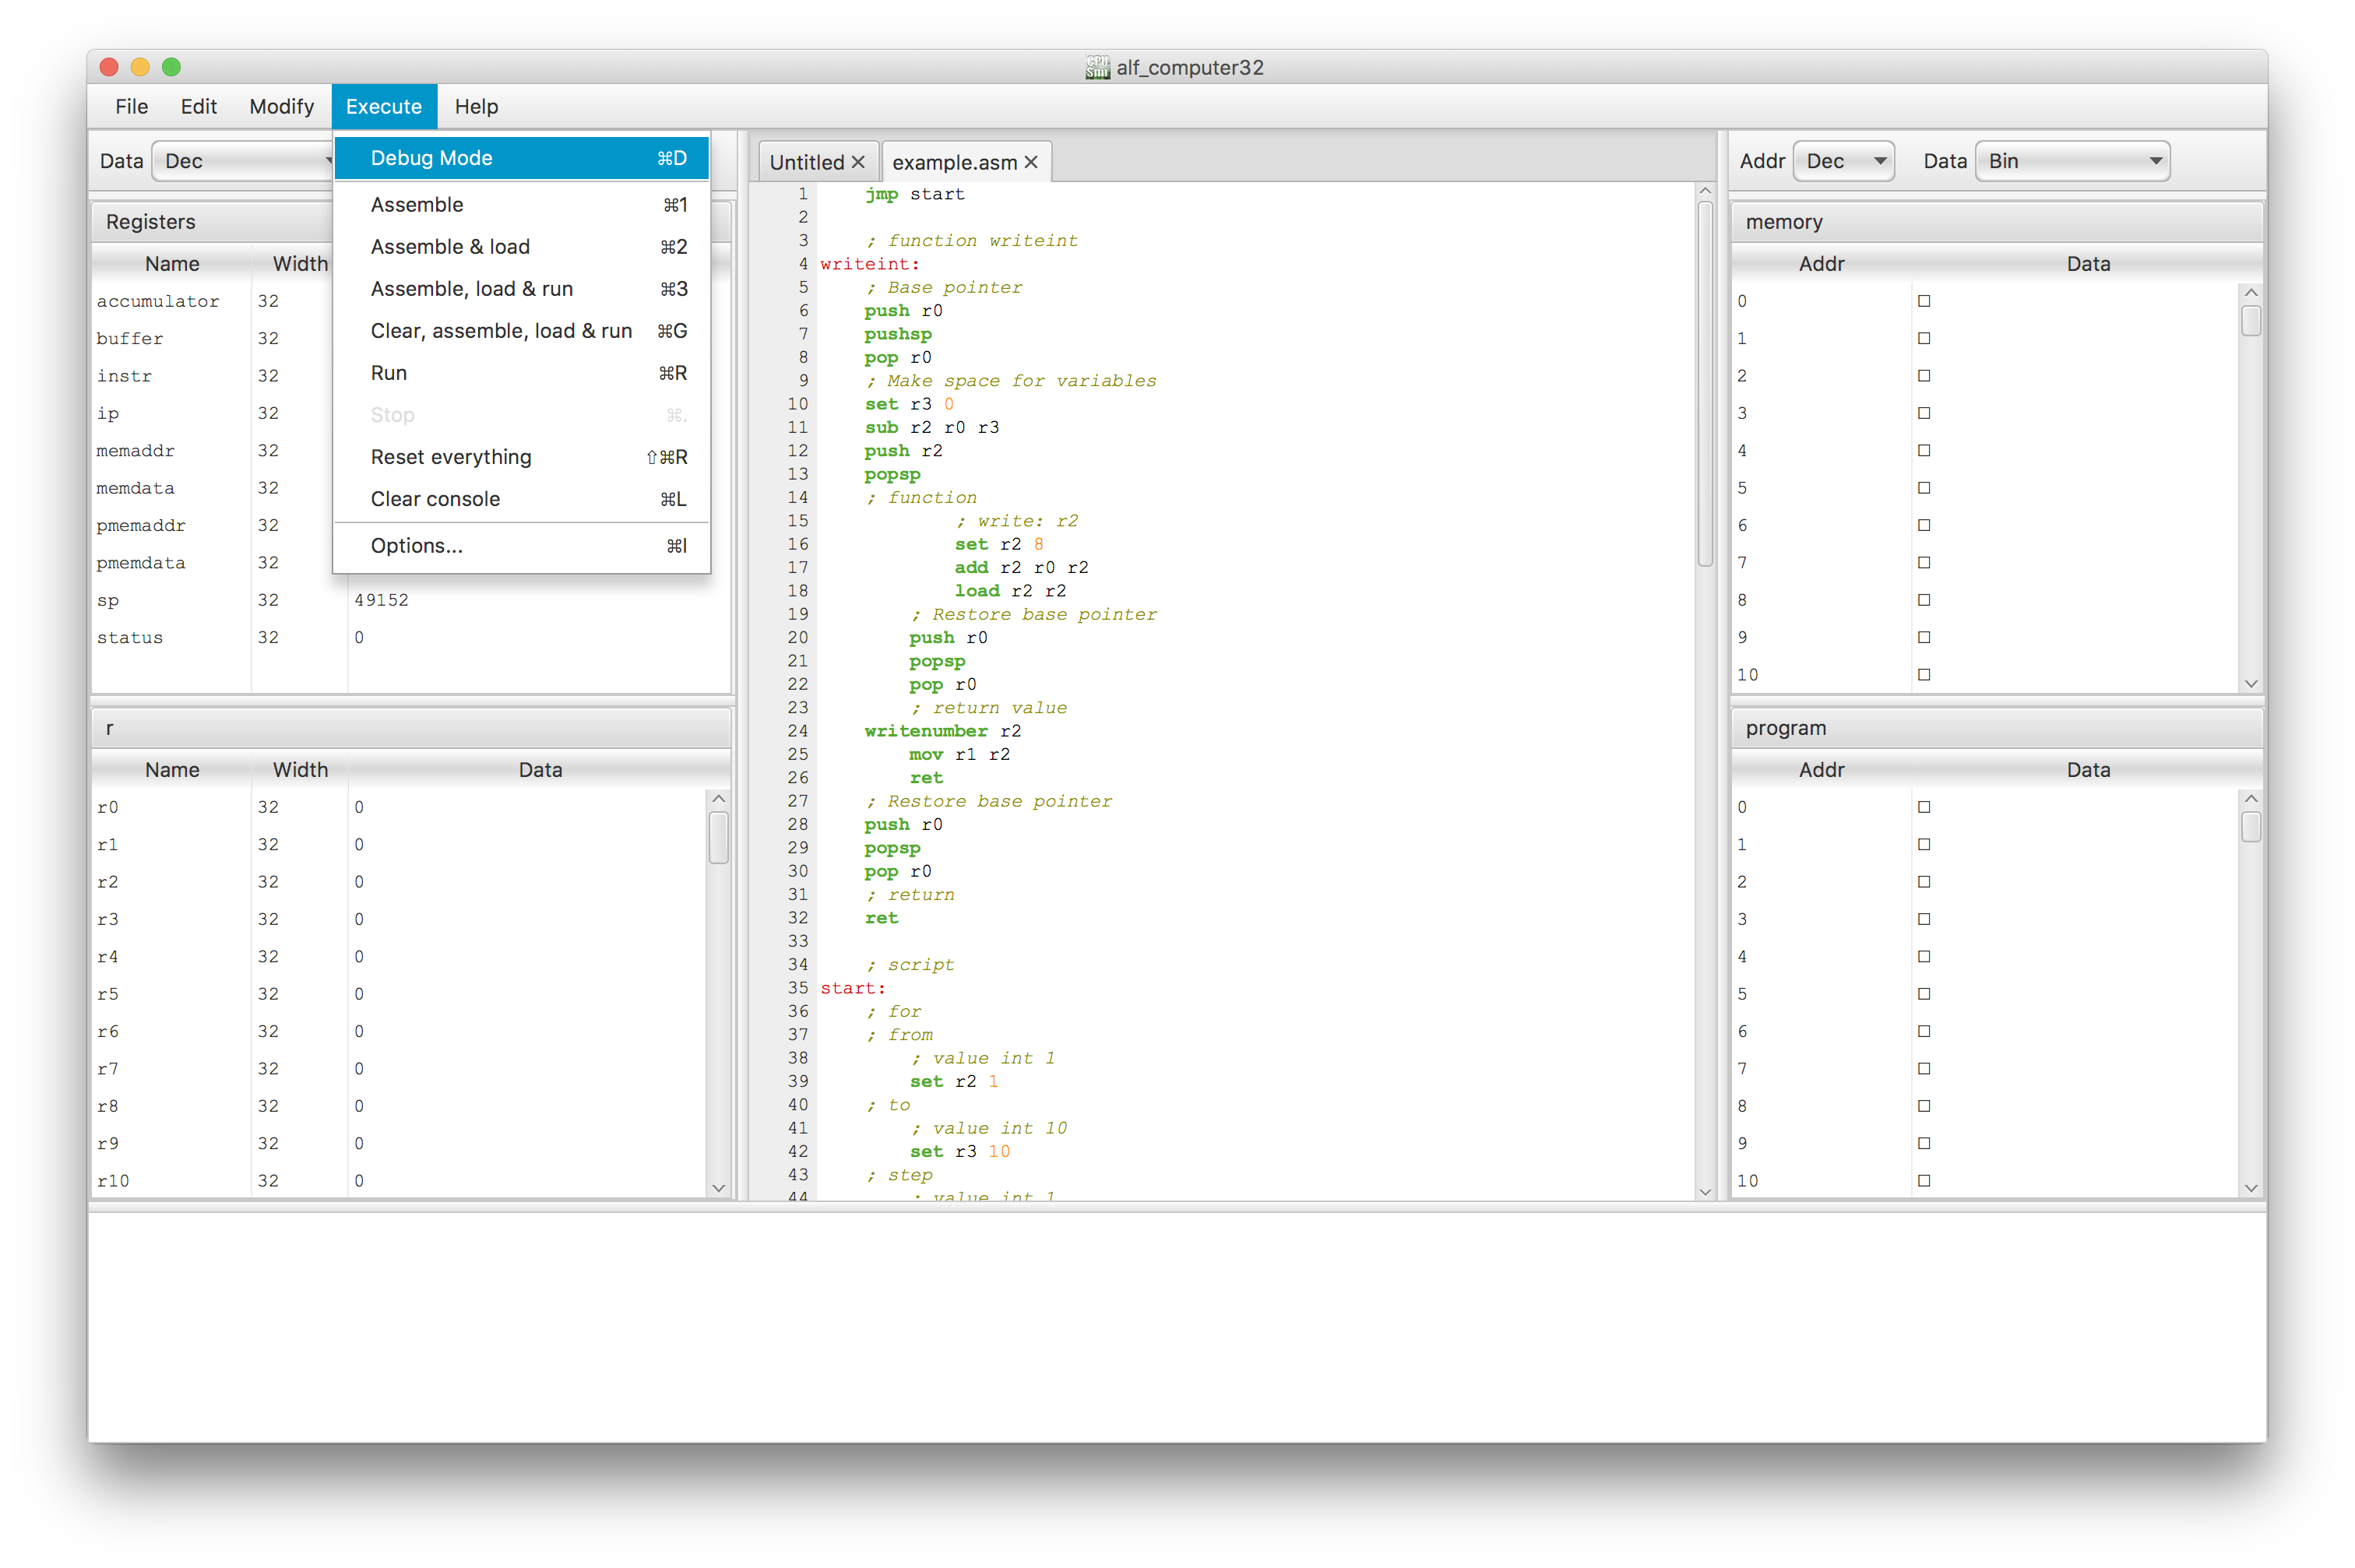Viewport: 2355px width, 1568px height.
Task: Select Assemble & load option
Action: [x=521, y=247]
